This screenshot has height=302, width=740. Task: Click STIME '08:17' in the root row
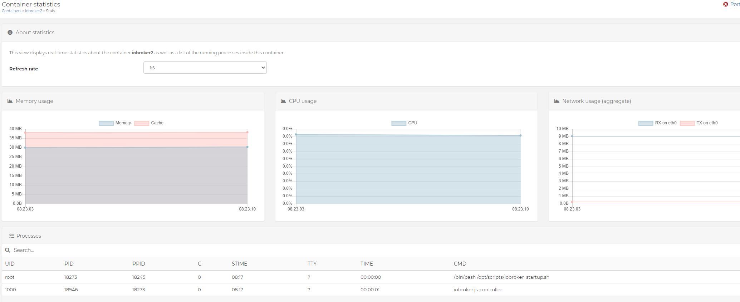click(237, 277)
